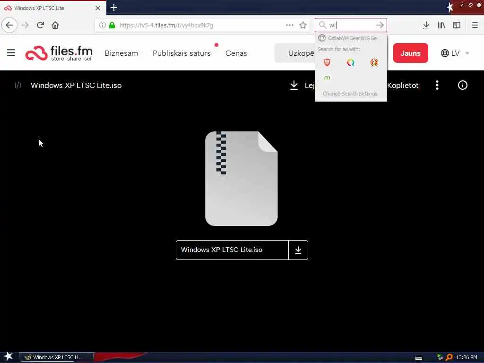
Task: Search with Brave search engine icon
Action: (x=327, y=63)
